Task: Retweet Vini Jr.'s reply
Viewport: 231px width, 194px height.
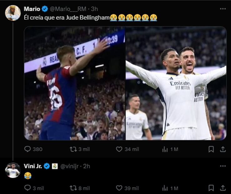Action: tap(74, 188)
